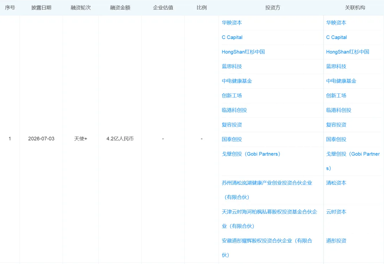Open 中电健康基金 in the 关联机构 column

click(341, 81)
